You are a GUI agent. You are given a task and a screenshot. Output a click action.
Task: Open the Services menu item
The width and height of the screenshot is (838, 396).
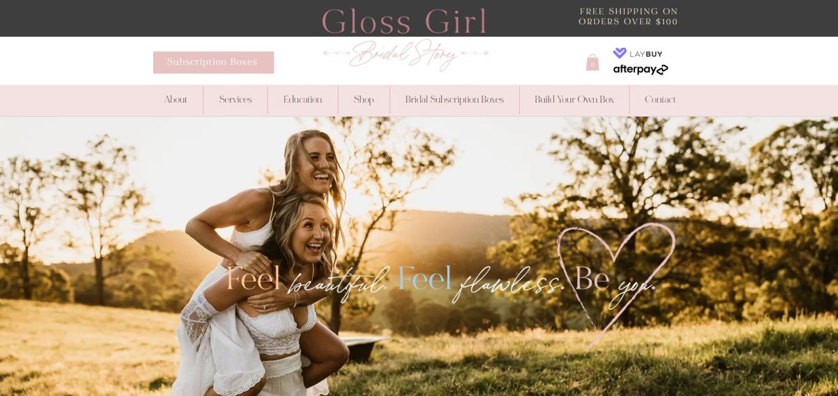pos(236,100)
